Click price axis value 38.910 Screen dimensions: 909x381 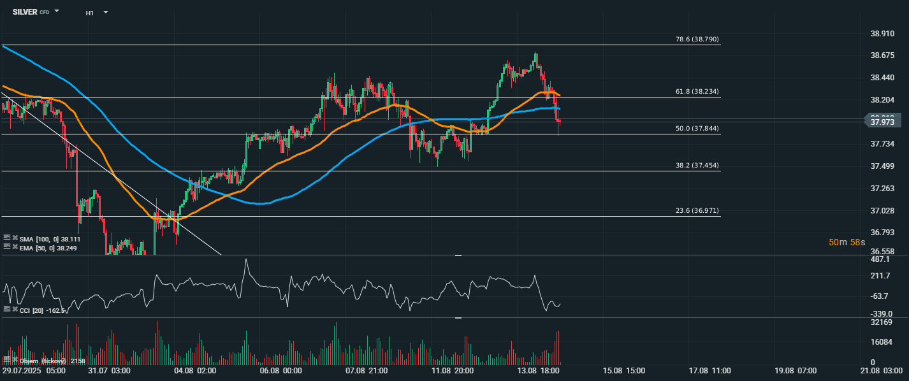(882, 33)
